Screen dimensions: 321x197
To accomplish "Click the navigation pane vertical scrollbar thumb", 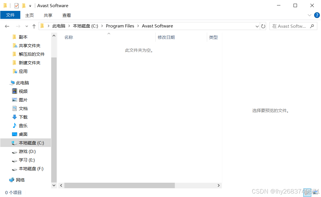I will coord(54,120).
